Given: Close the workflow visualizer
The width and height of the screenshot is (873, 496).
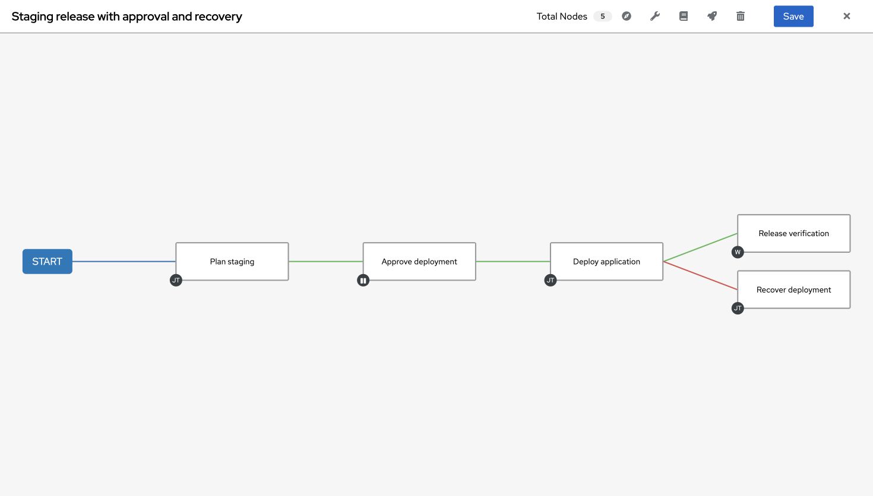Looking at the screenshot, I should (847, 16).
